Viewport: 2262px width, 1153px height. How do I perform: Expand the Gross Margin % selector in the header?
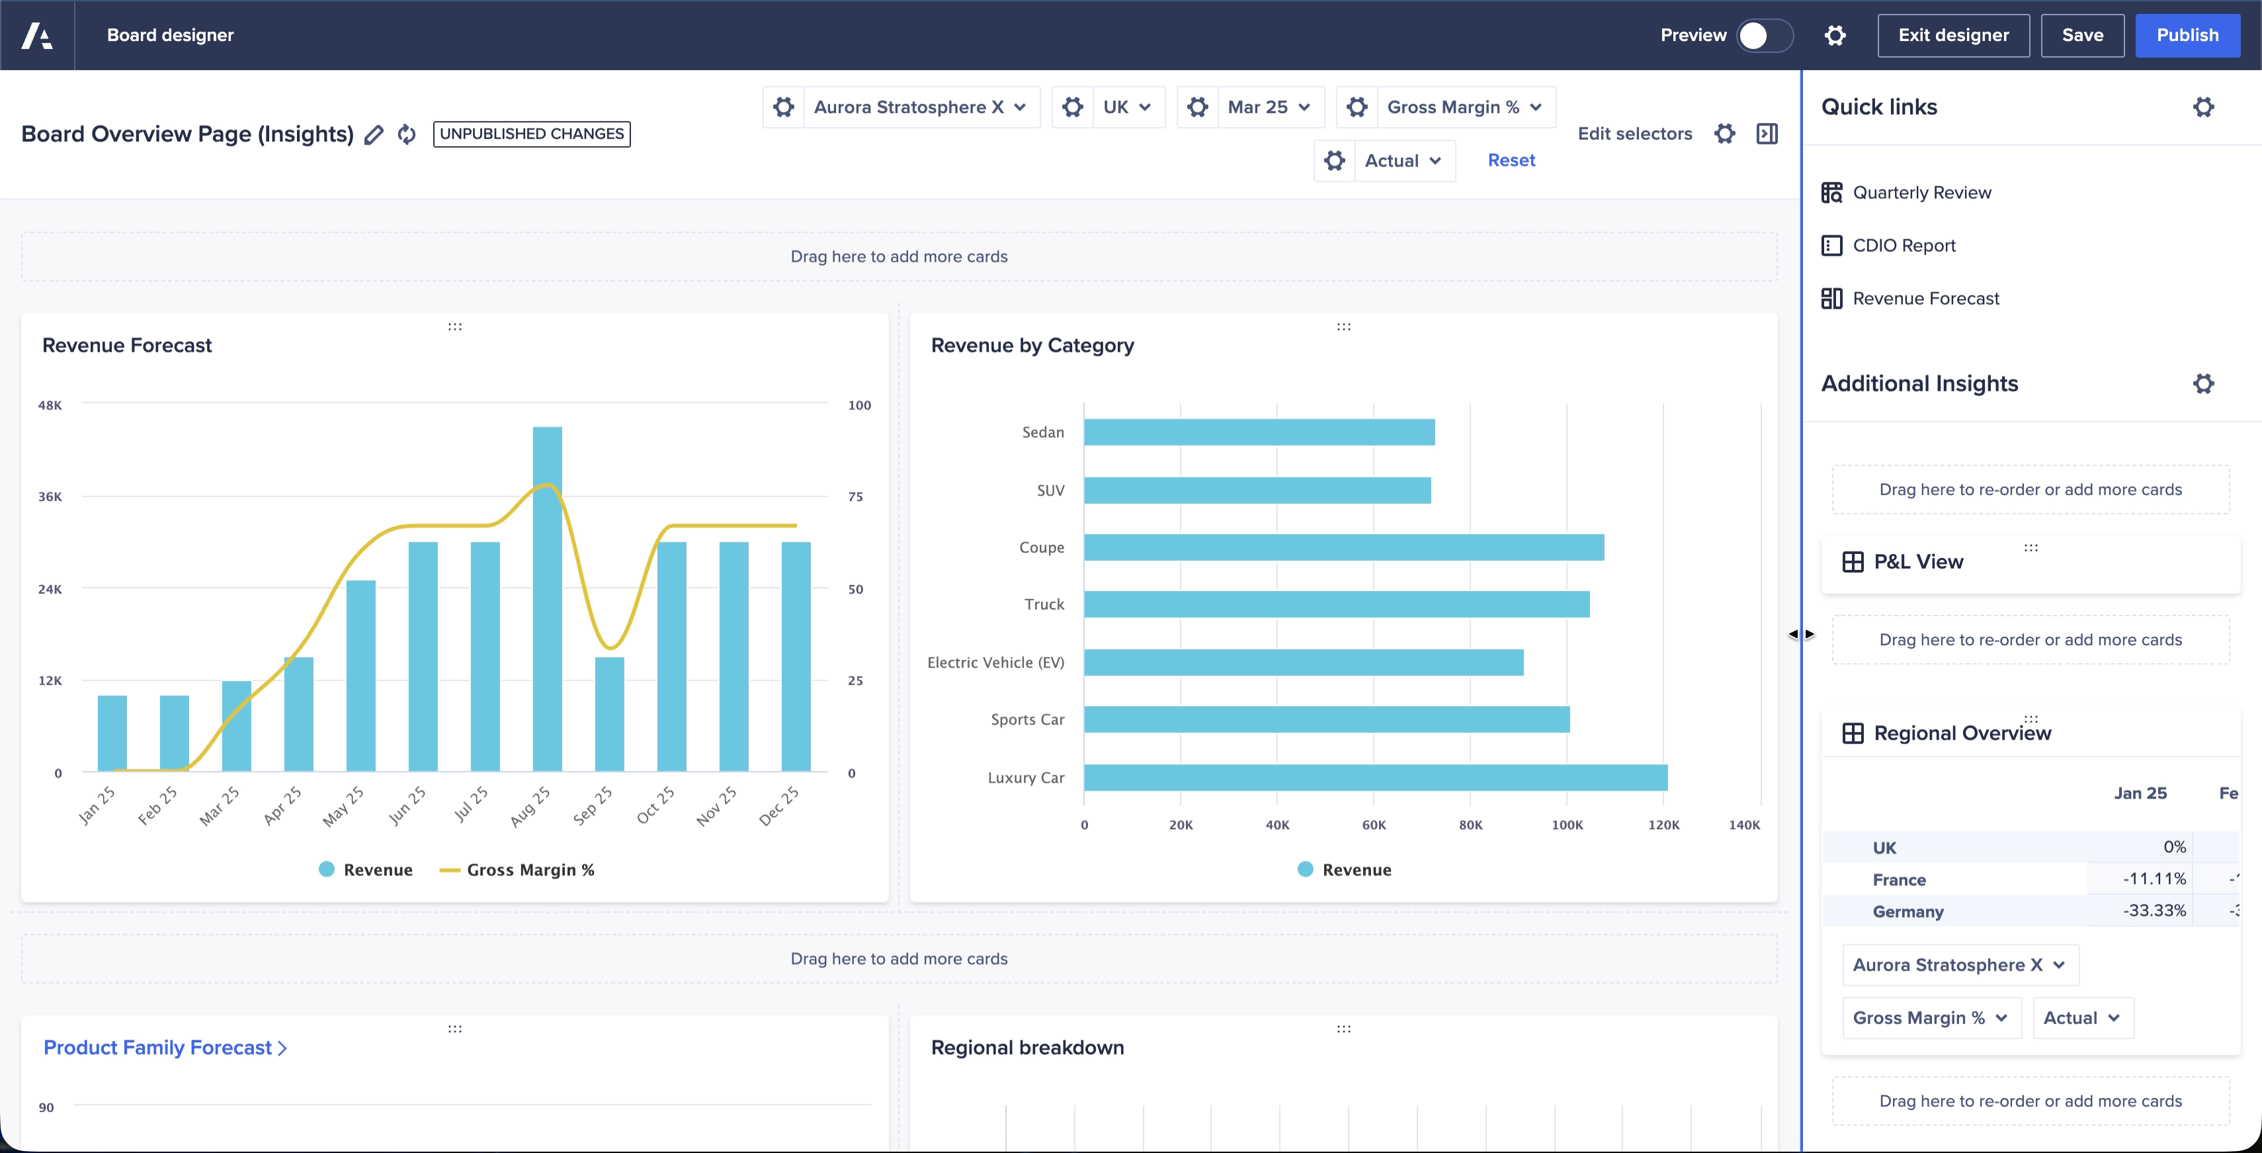click(1464, 107)
